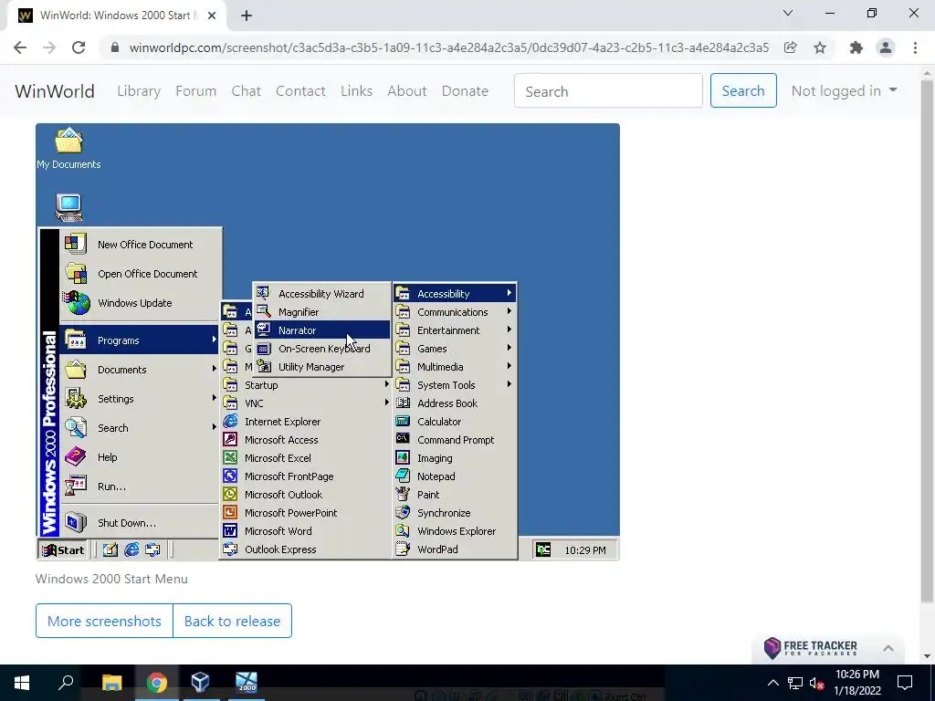Open the taskbar notification center icon
Image resolution: width=935 pixels, height=701 pixels.
point(905,683)
